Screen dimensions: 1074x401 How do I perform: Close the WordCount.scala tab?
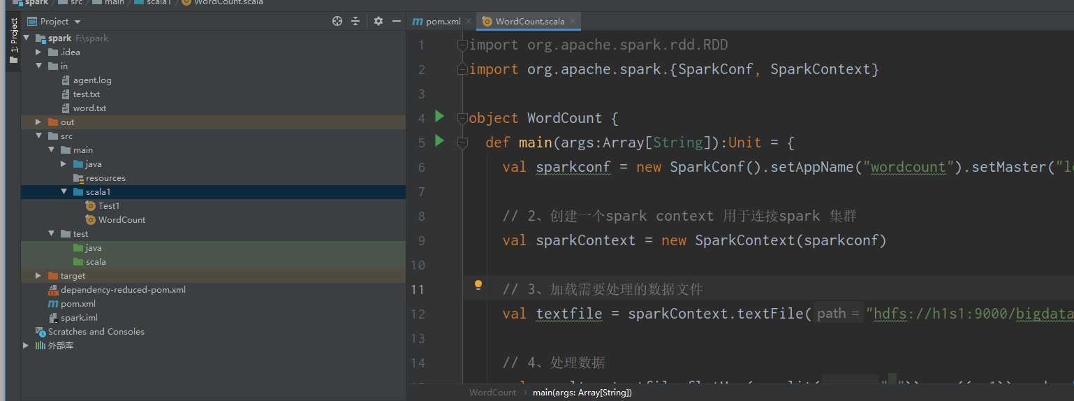coord(573,22)
